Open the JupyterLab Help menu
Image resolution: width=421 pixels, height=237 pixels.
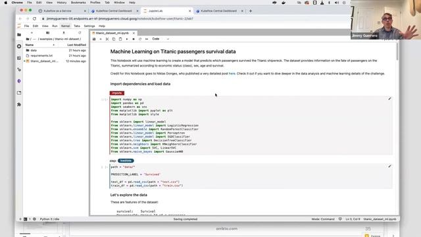click(x=102, y=26)
